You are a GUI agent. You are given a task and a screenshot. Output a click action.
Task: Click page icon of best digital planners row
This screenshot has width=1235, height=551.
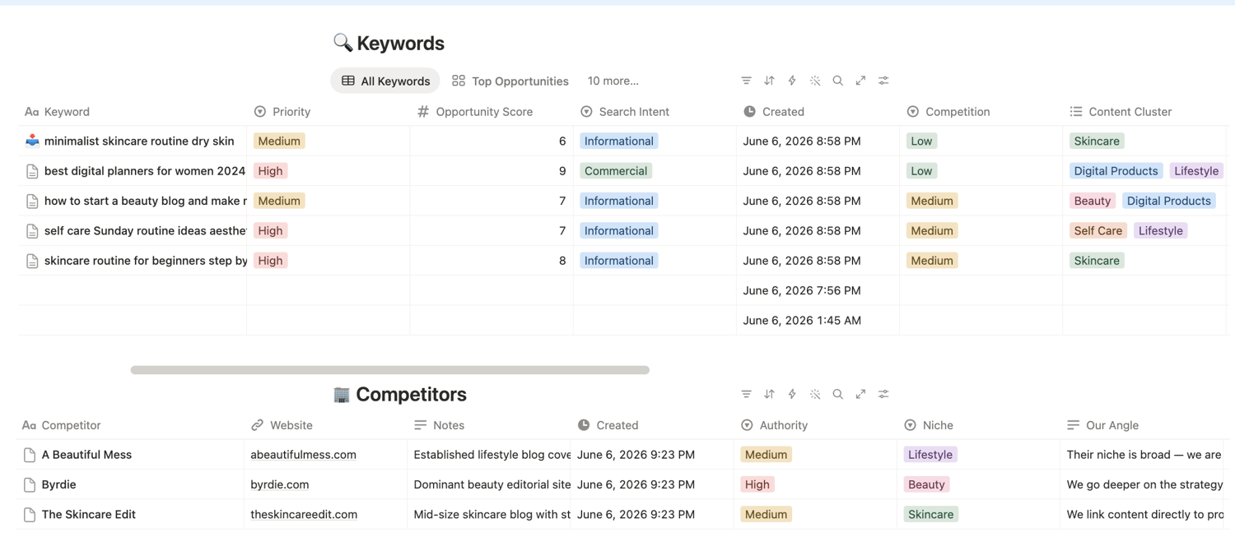pyautogui.click(x=32, y=171)
